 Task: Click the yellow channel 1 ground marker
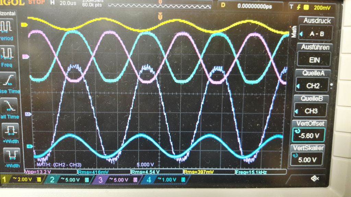24,25
